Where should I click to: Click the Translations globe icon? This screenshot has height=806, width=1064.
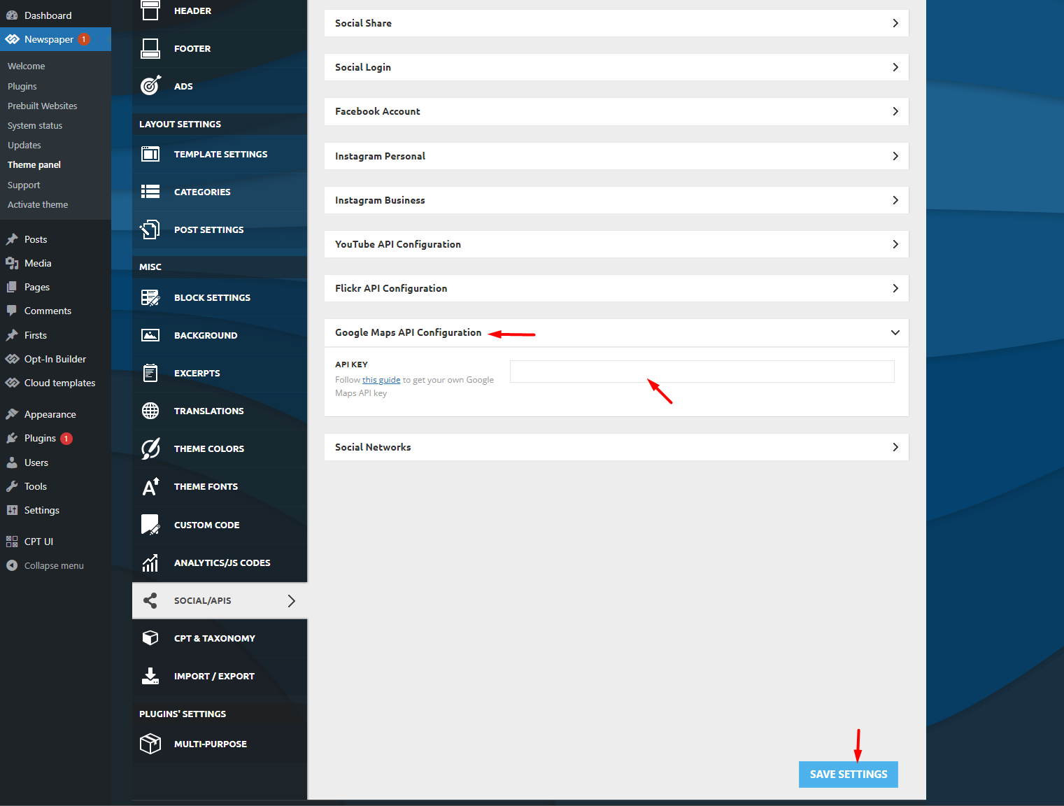click(x=150, y=411)
